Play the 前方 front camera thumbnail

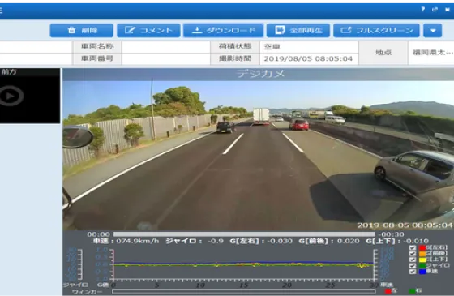click(x=11, y=96)
